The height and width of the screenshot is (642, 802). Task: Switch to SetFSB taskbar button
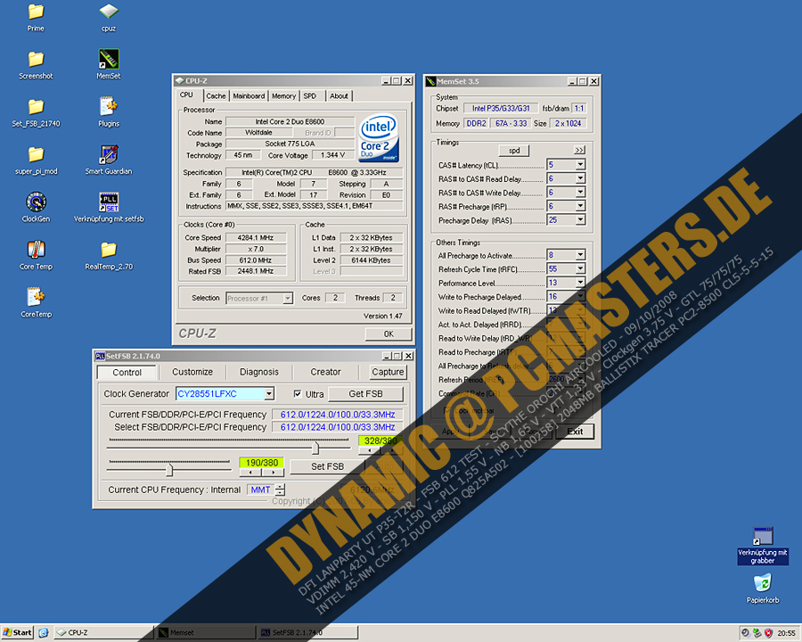coord(307,633)
